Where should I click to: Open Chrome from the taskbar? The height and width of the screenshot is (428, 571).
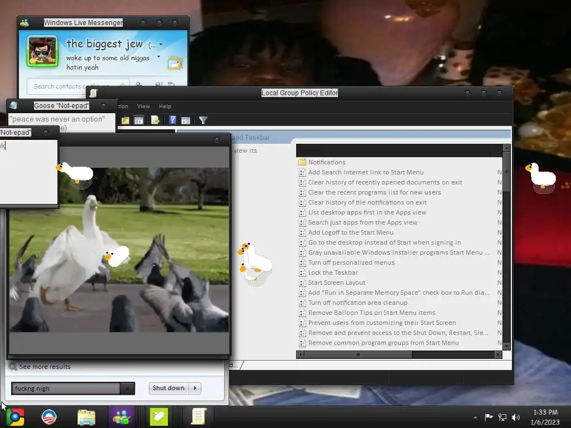click(15, 417)
